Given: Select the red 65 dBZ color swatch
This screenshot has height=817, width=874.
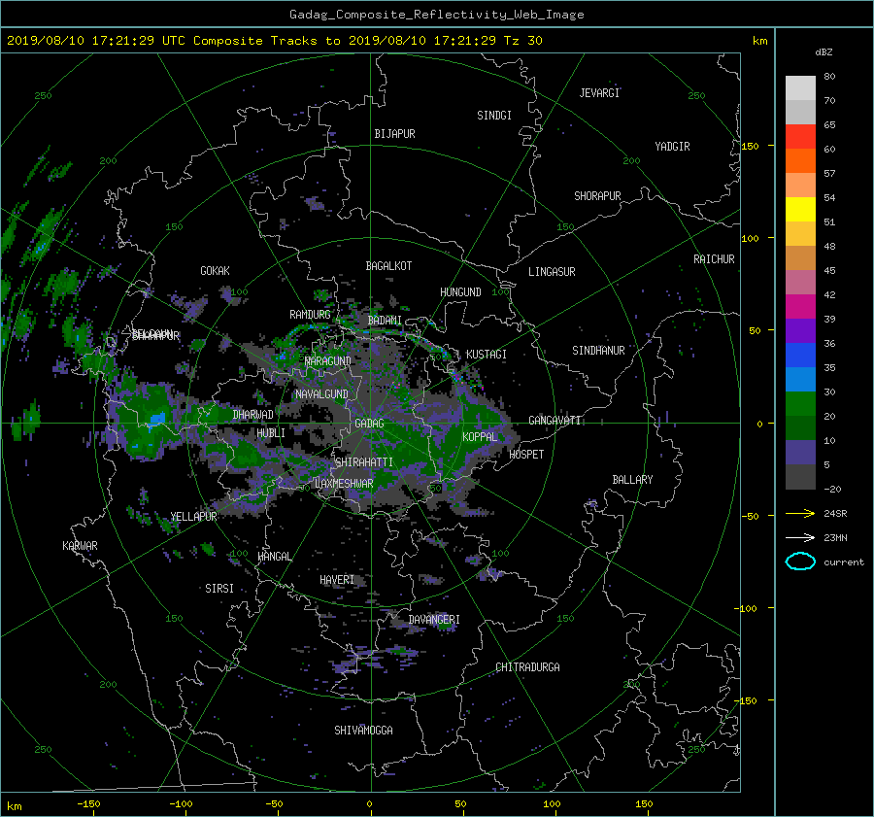Looking at the screenshot, I should 800,136.
